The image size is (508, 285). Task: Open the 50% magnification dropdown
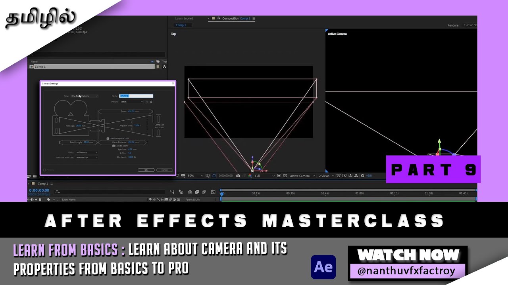tap(195, 176)
